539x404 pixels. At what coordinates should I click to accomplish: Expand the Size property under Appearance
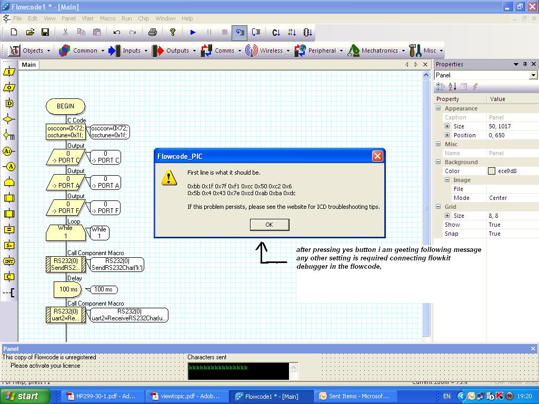[x=447, y=126]
